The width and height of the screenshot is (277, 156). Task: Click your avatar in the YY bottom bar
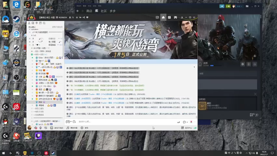click(30, 128)
